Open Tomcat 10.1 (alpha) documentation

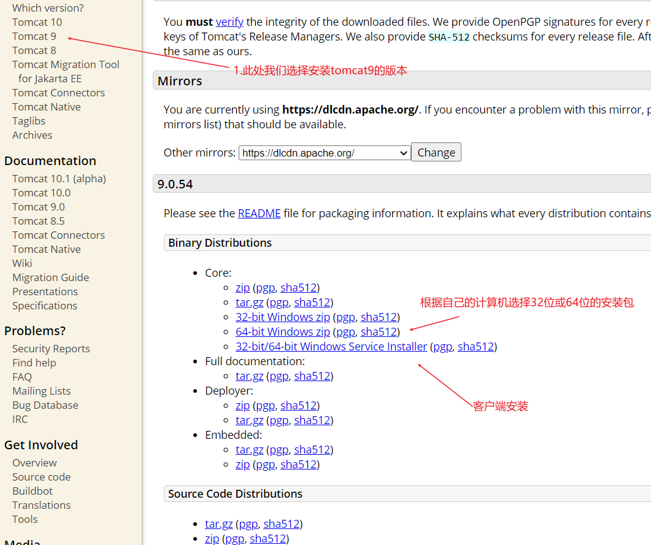59,179
